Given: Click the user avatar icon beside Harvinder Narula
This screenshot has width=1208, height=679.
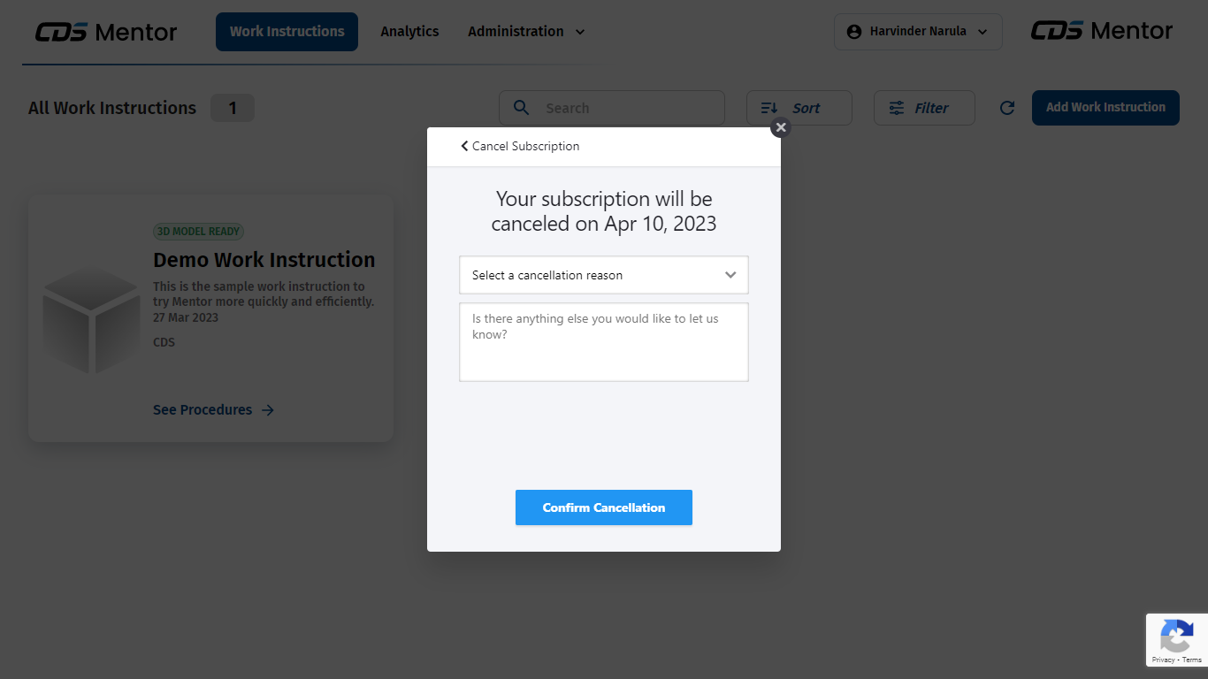Looking at the screenshot, I should click(854, 32).
